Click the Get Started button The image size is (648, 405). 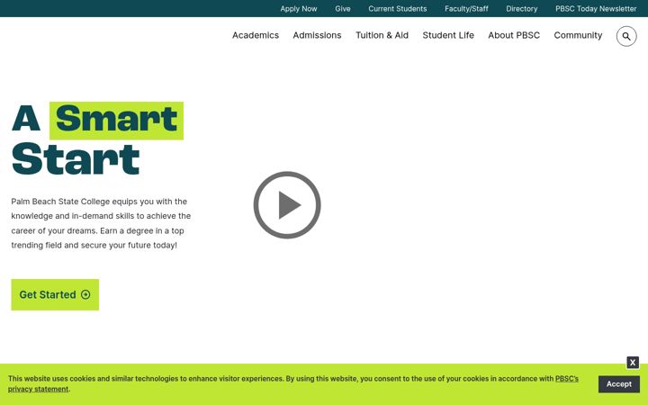pyautogui.click(x=55, y=294)
